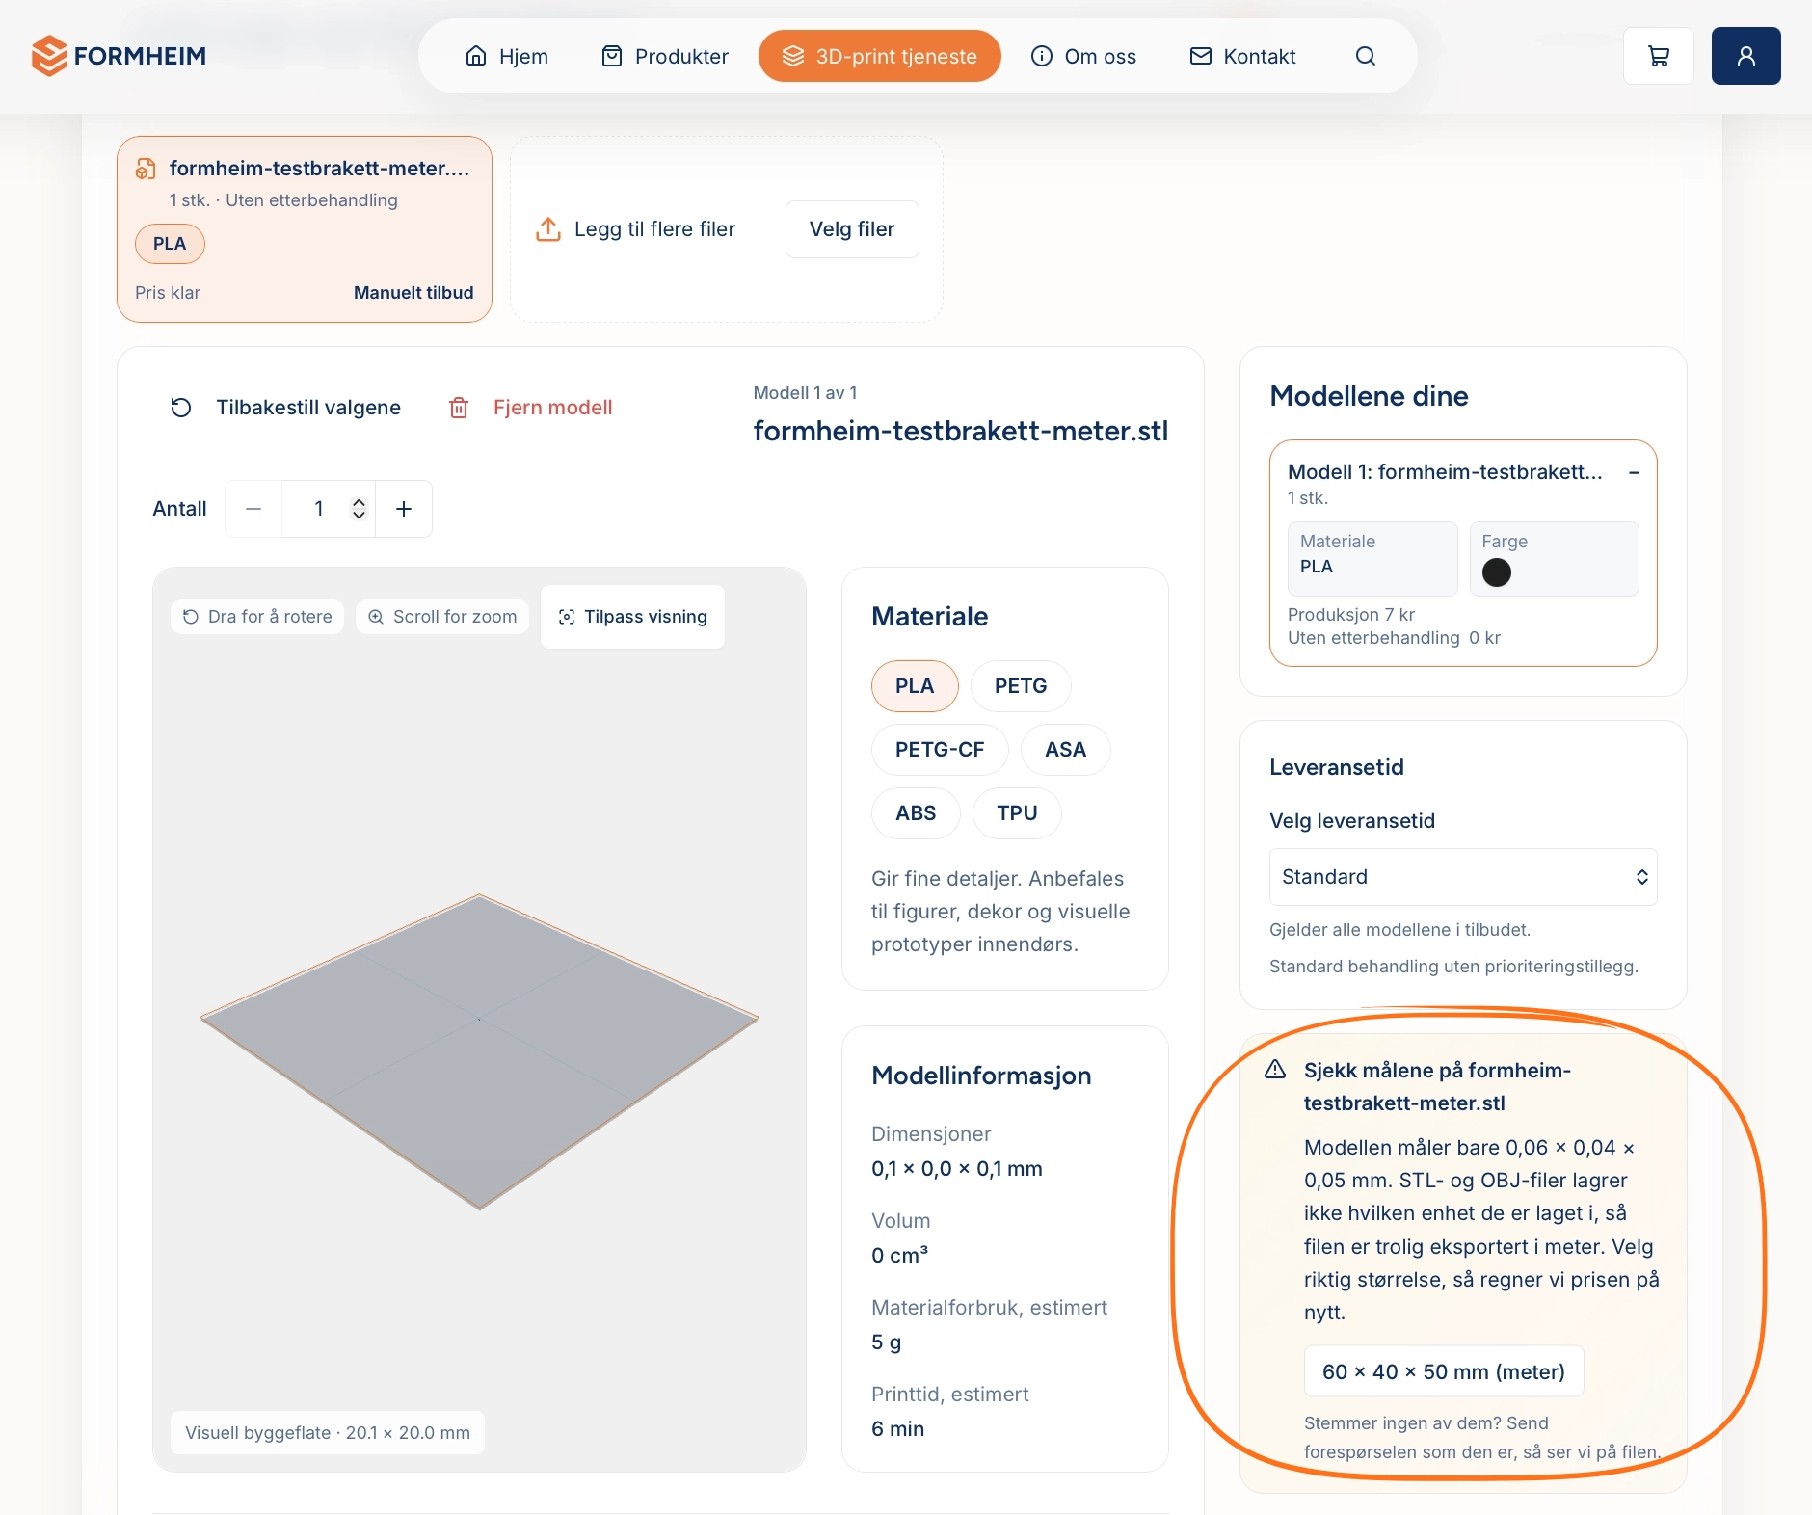Screen dimensions: 1812x1515
Task: Click file icon on formheim-testbrakett card
Action: pos(146,169)
